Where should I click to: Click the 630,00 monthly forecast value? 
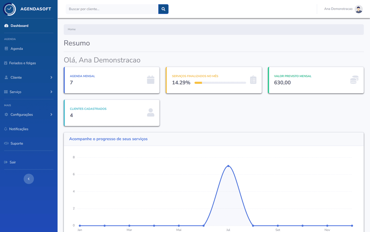[282, 83]
